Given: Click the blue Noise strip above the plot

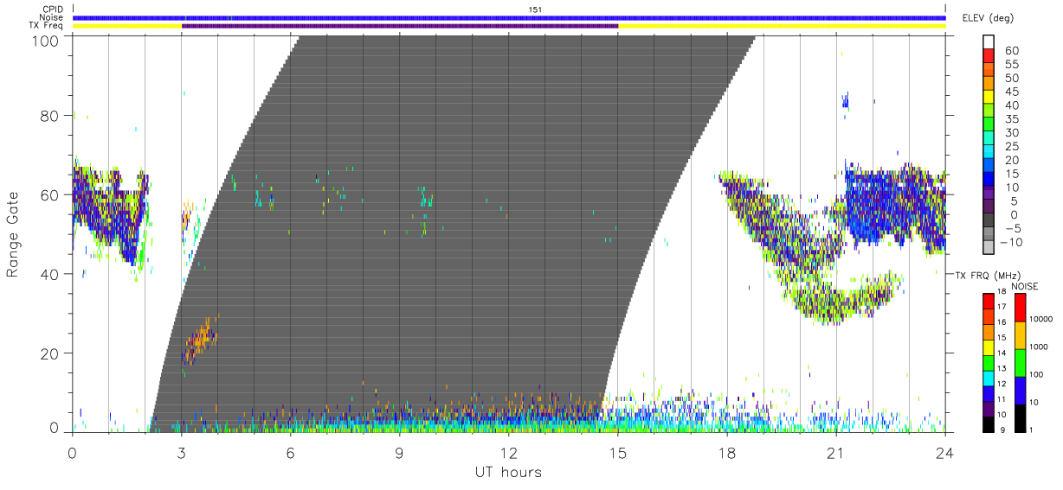Looking at the screenshot, I should click(x=509, y=17).
